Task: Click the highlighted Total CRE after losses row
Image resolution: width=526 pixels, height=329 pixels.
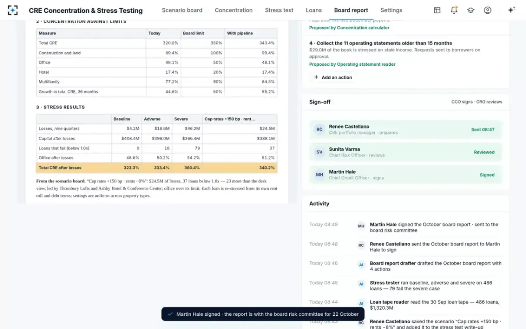Action: [x=156, y=168]
